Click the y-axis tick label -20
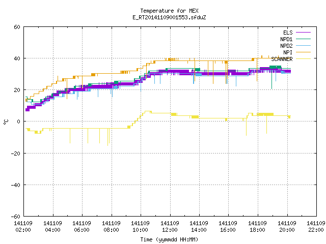The height and width of the screenshot is (244, 326). 16,154
